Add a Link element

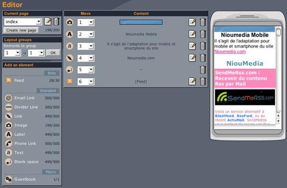coord(8,116)
